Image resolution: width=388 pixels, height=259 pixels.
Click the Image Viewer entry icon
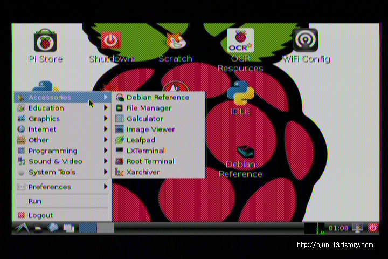coord(120,129)
